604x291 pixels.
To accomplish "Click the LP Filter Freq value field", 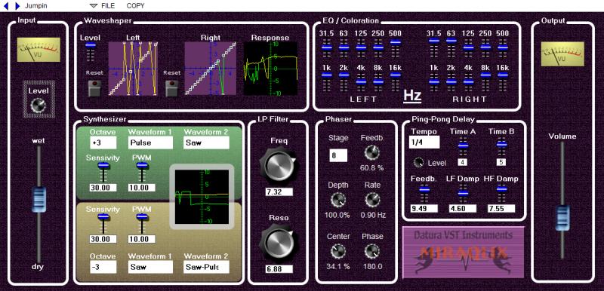I will [x=279, y=192].
